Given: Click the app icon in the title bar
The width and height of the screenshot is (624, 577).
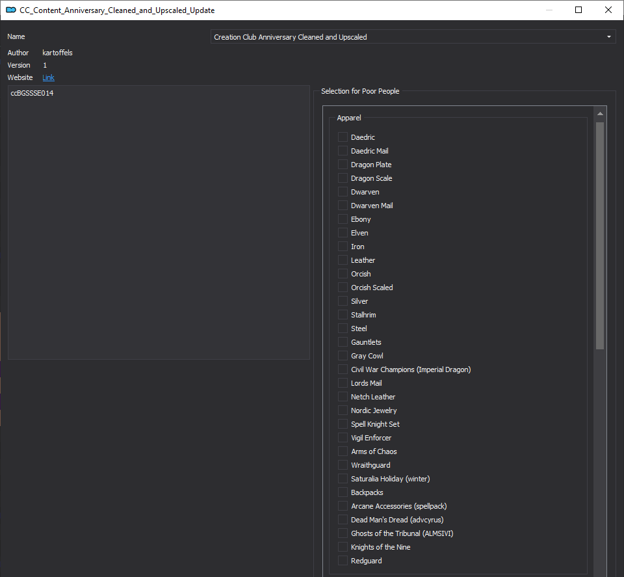Looking at the screenshot, I should [x=11, y=10].
